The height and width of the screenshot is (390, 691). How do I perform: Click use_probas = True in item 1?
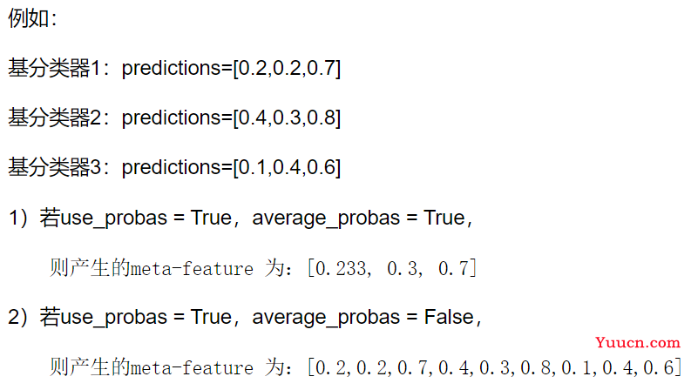[146, 219]
